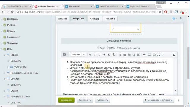Collapse the Игроки tree node

coord(5,55)
